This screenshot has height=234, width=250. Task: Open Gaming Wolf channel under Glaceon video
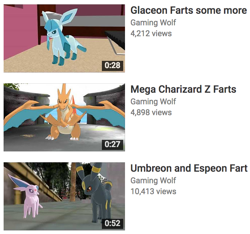point(153,22)
